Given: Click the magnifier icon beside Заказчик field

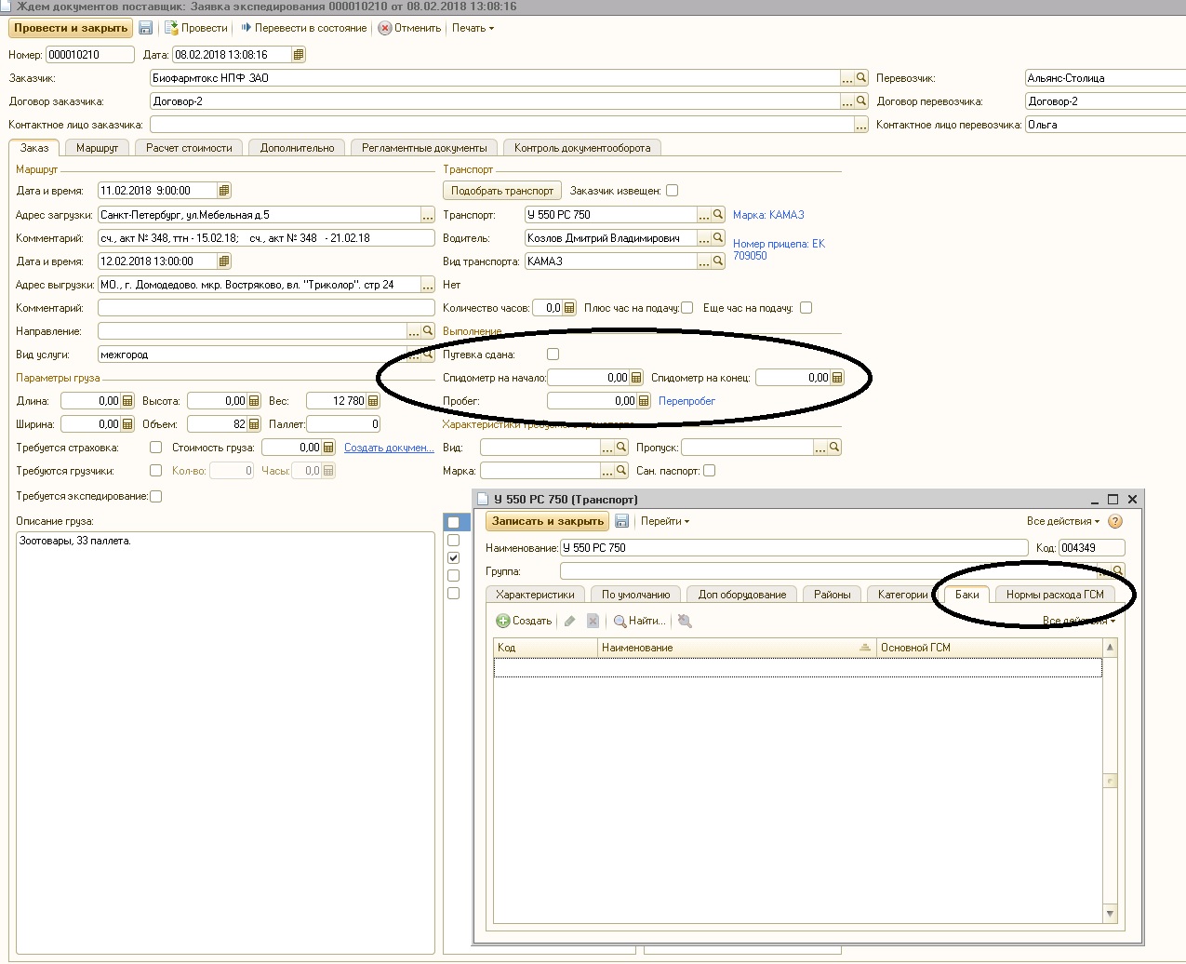Looking at the screenshot, I should (861, 78).
